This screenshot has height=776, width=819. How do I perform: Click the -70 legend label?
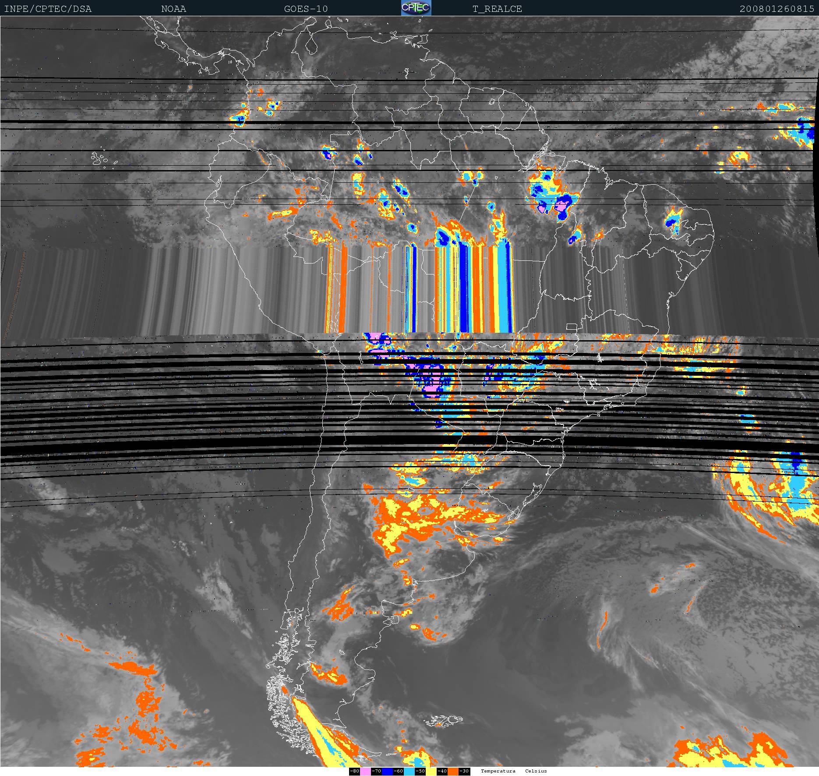click(376, 771)
